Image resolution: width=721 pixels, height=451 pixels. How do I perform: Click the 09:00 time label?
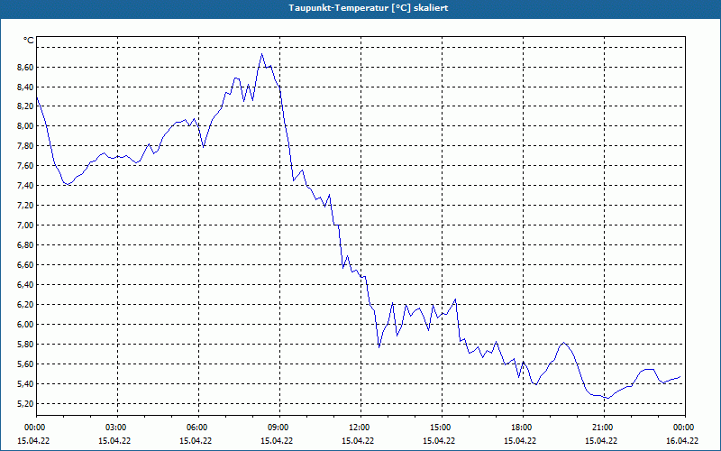coord(279,428)
